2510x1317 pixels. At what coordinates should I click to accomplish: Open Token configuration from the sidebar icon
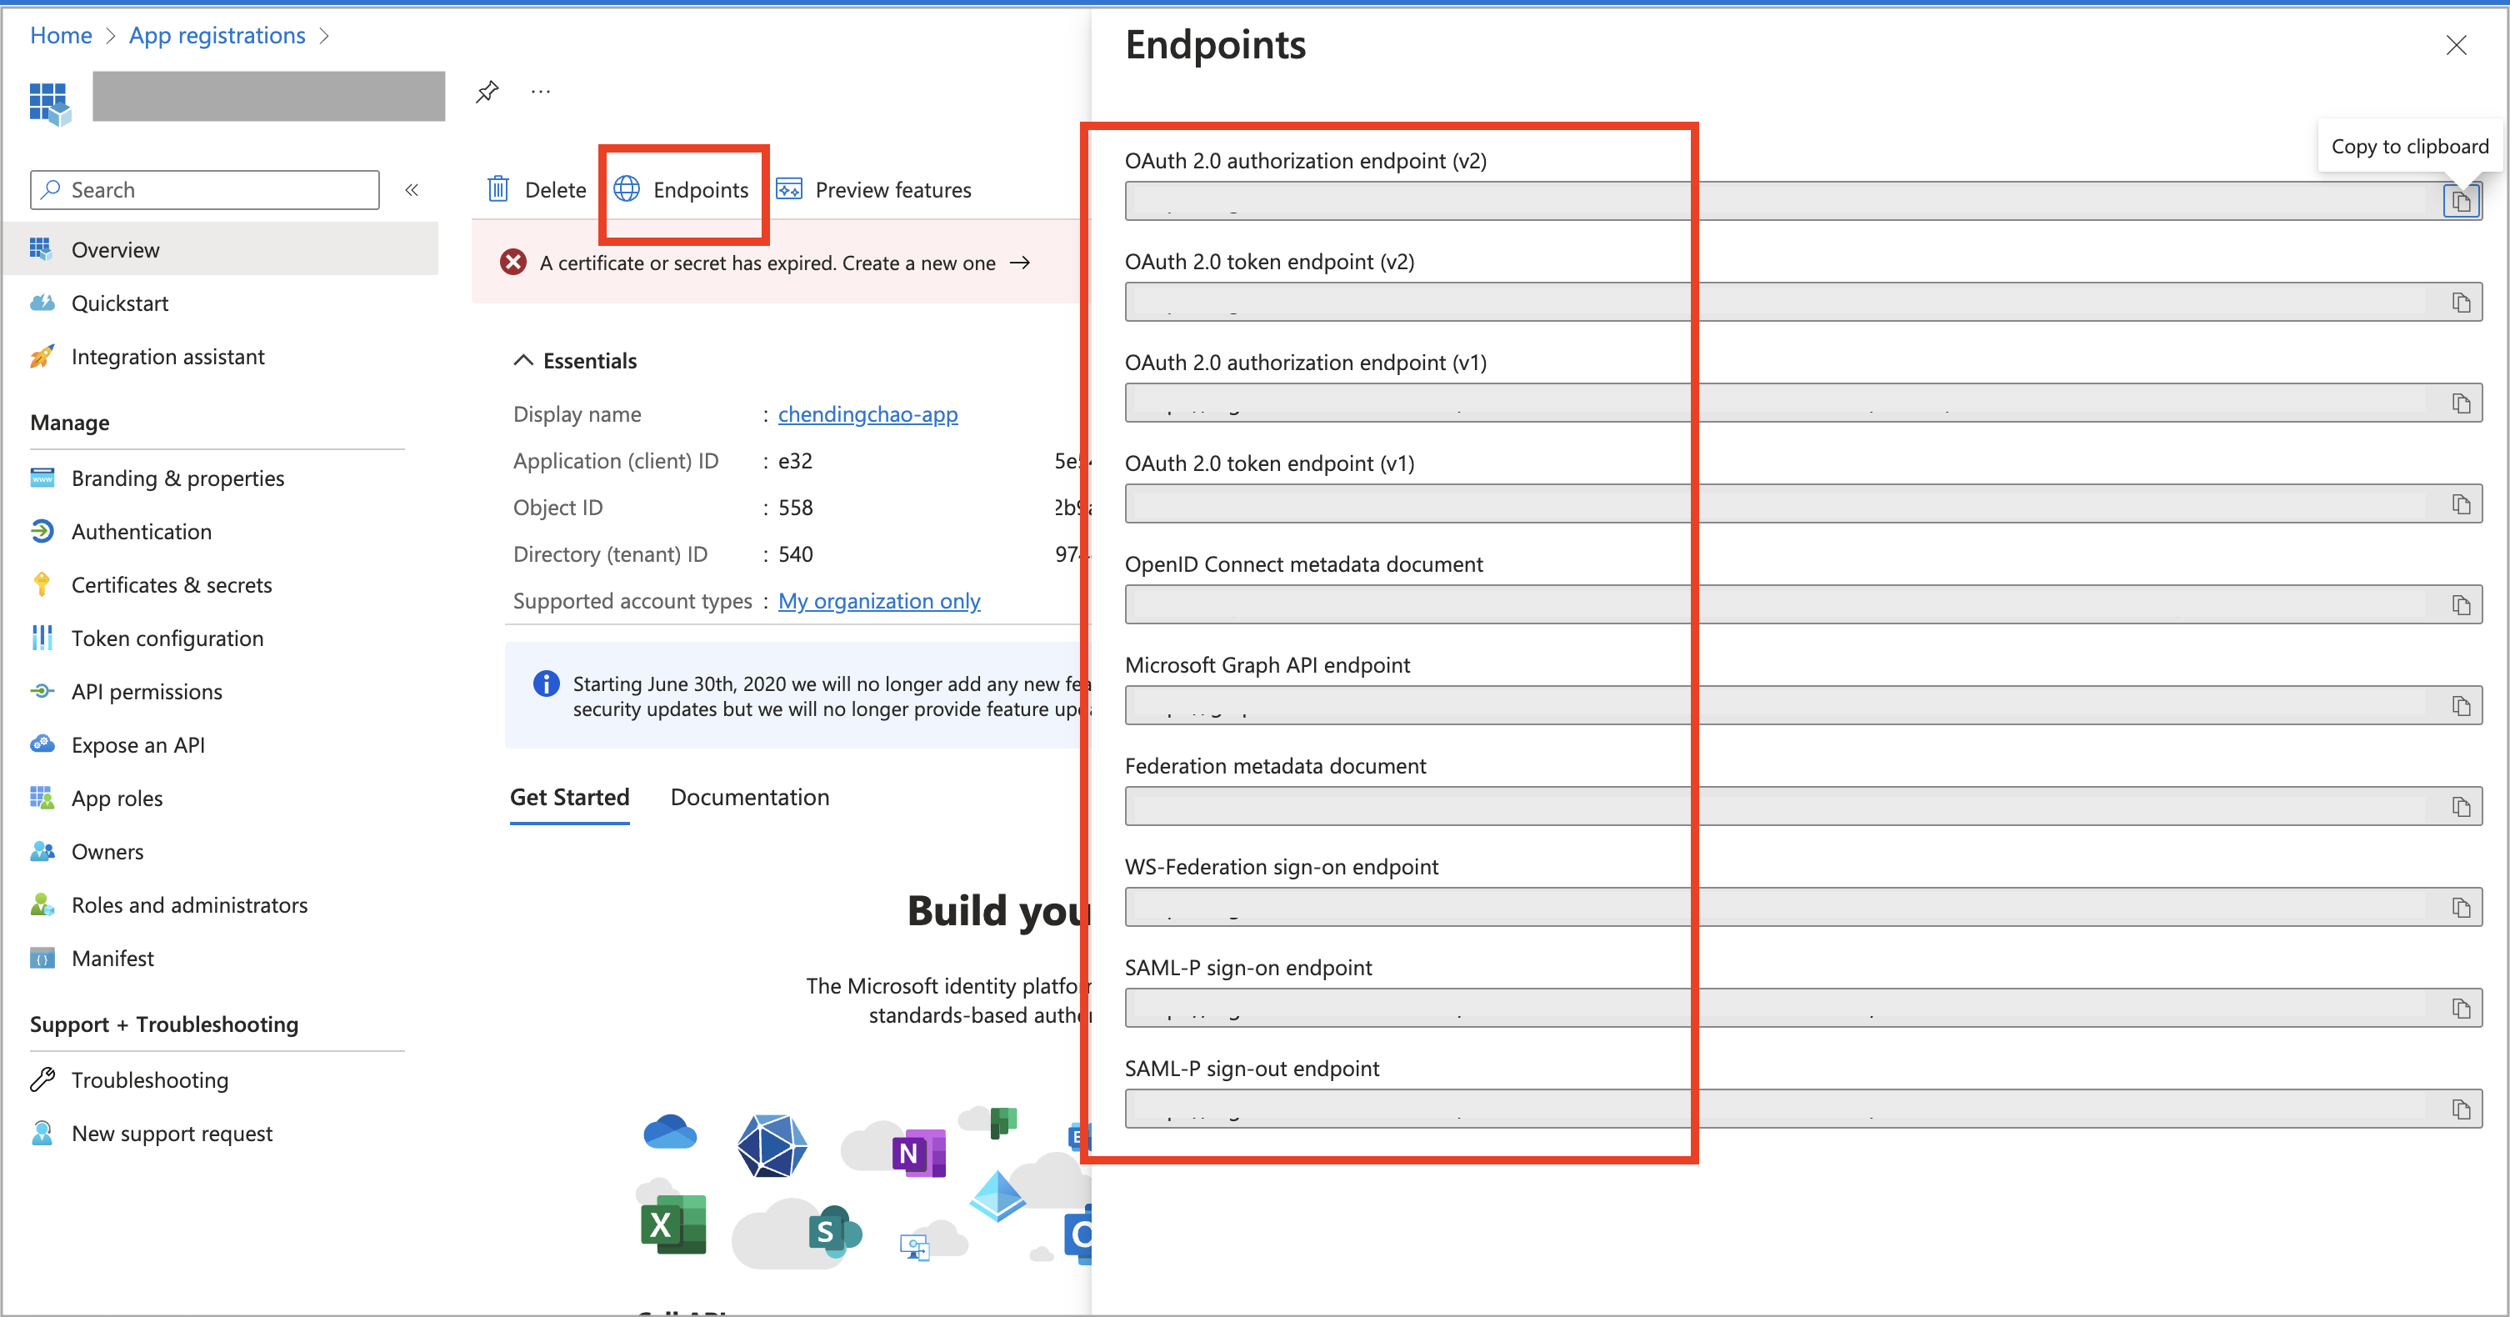(x=41, y=638)
